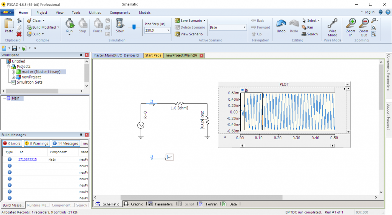Toggle the 0 Errors message filter

pos(11,143)
